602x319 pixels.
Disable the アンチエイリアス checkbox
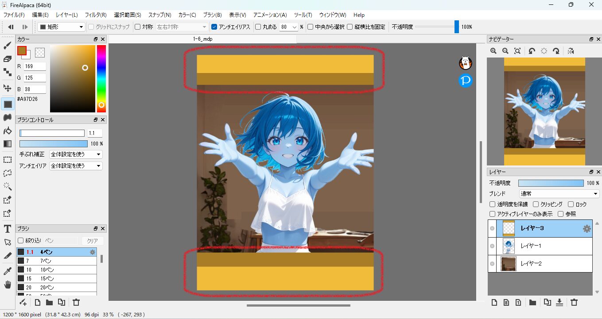[x=214, y=27]
